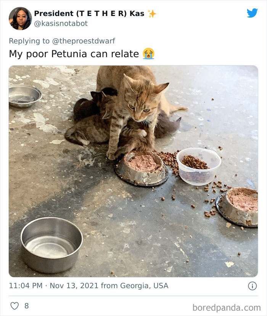
Task: Like the tweet with the heart icon
Action: point(14,306)
